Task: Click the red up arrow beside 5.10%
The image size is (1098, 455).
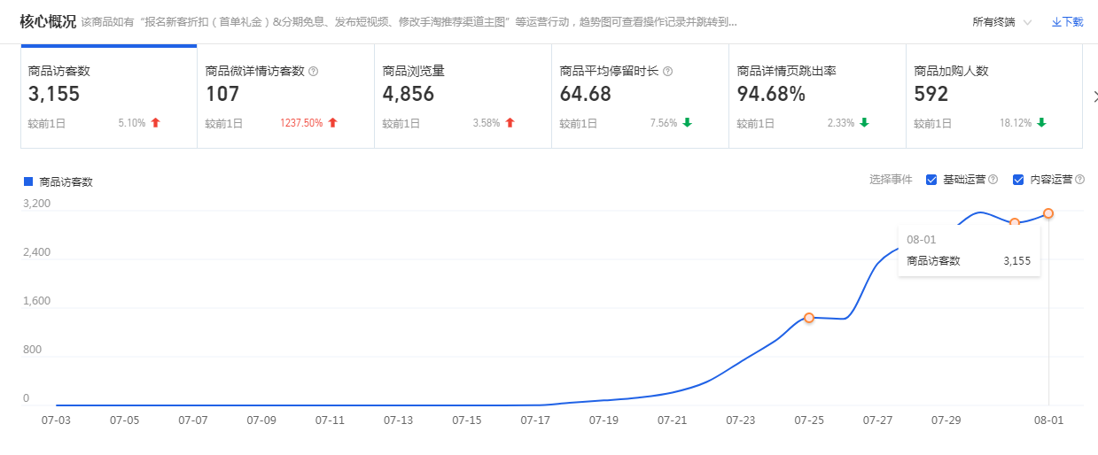Action: coord(156,123)
